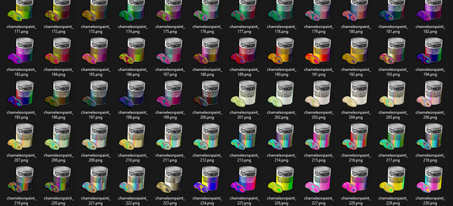Click the chameleonpaint_175.png file name
This screenshot has width=453, height=206.
tap(170, 29)
